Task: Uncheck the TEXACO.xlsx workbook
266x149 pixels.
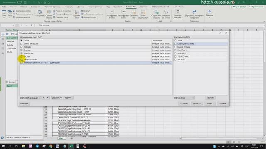Action: 22,53
